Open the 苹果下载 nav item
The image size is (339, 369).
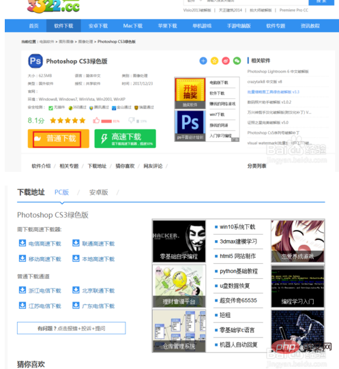pyautogui.click(x=167, y=26)
